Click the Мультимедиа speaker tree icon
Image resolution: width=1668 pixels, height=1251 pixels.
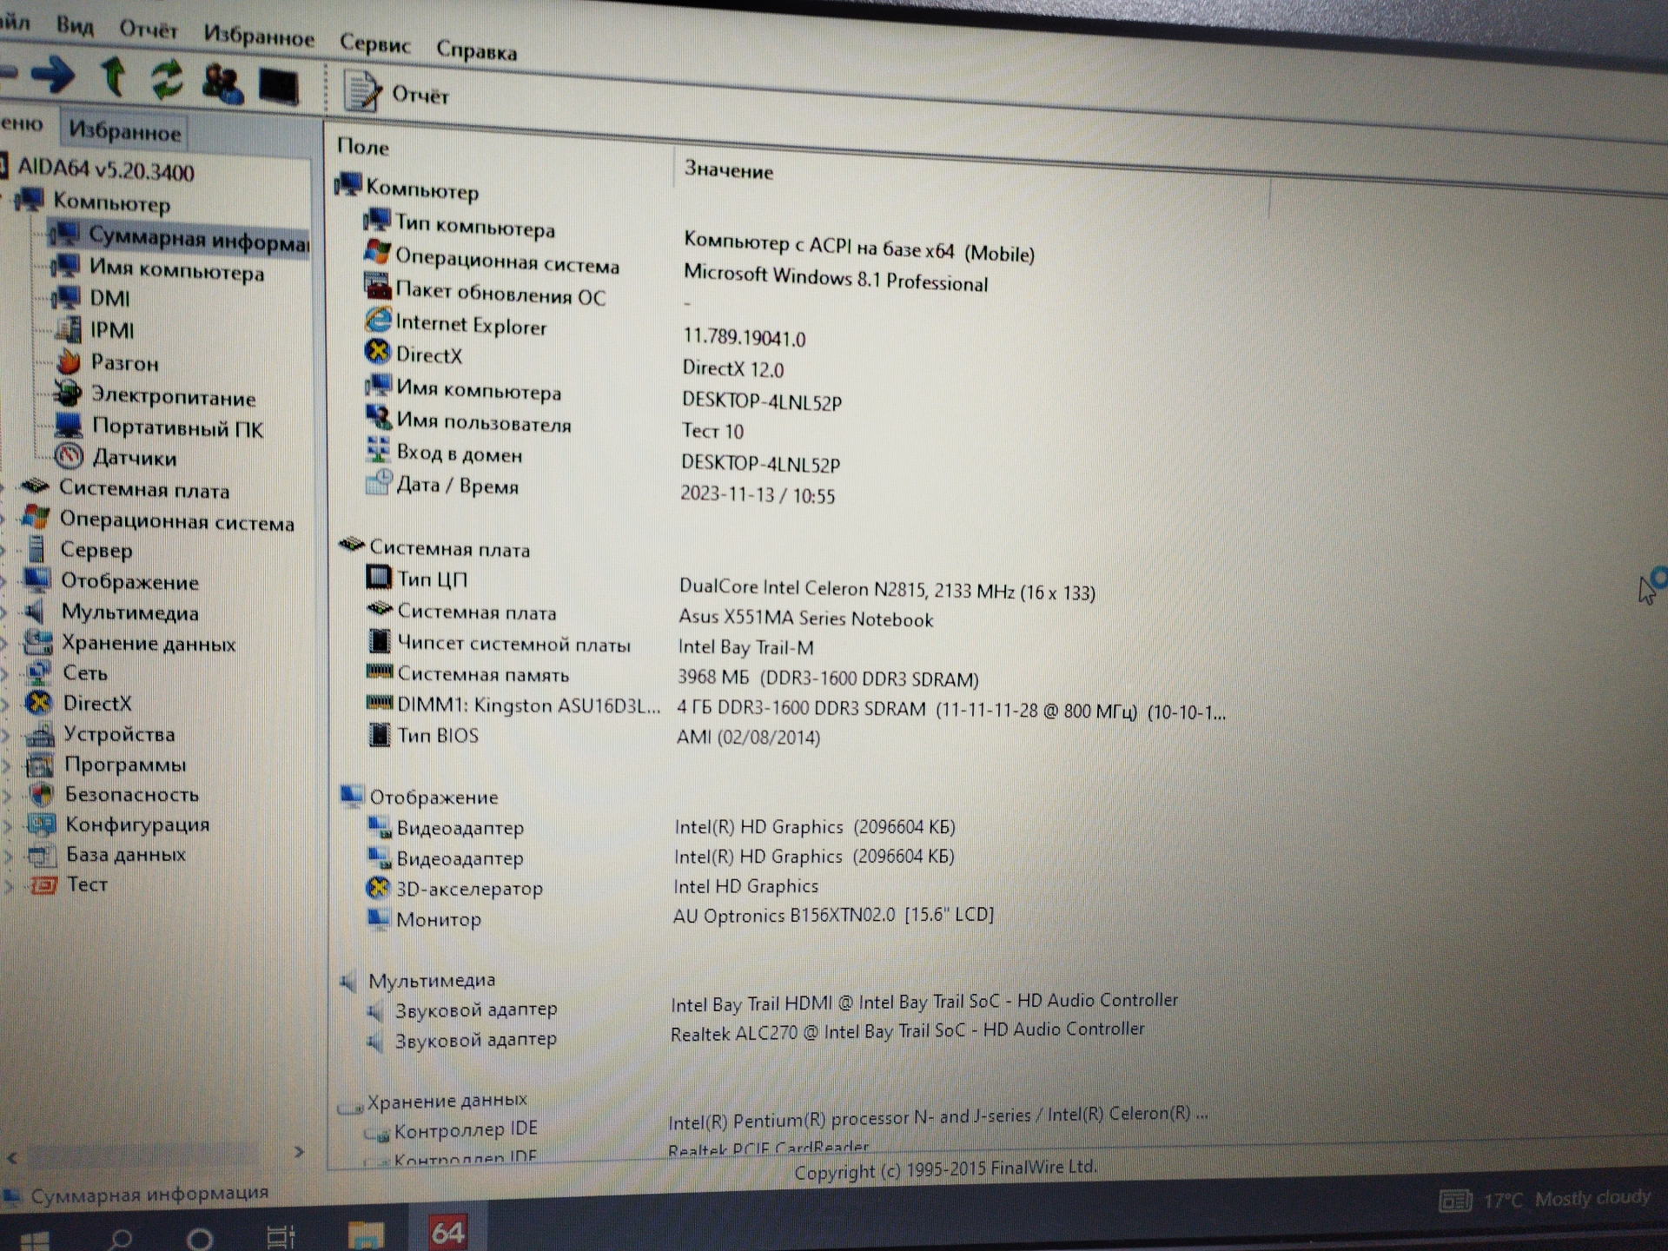tap(35, 610)
